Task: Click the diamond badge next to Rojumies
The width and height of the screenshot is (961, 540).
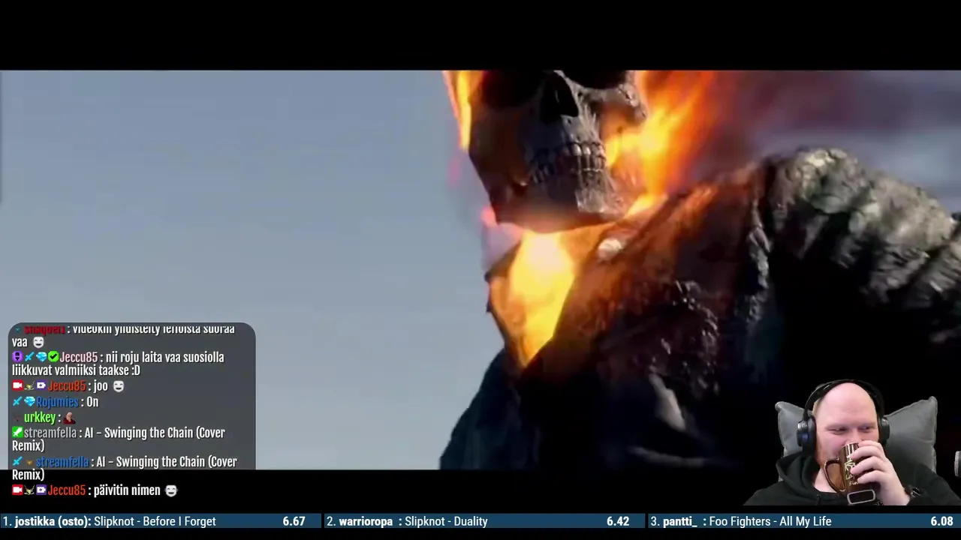Action: (x=29, y=402)
